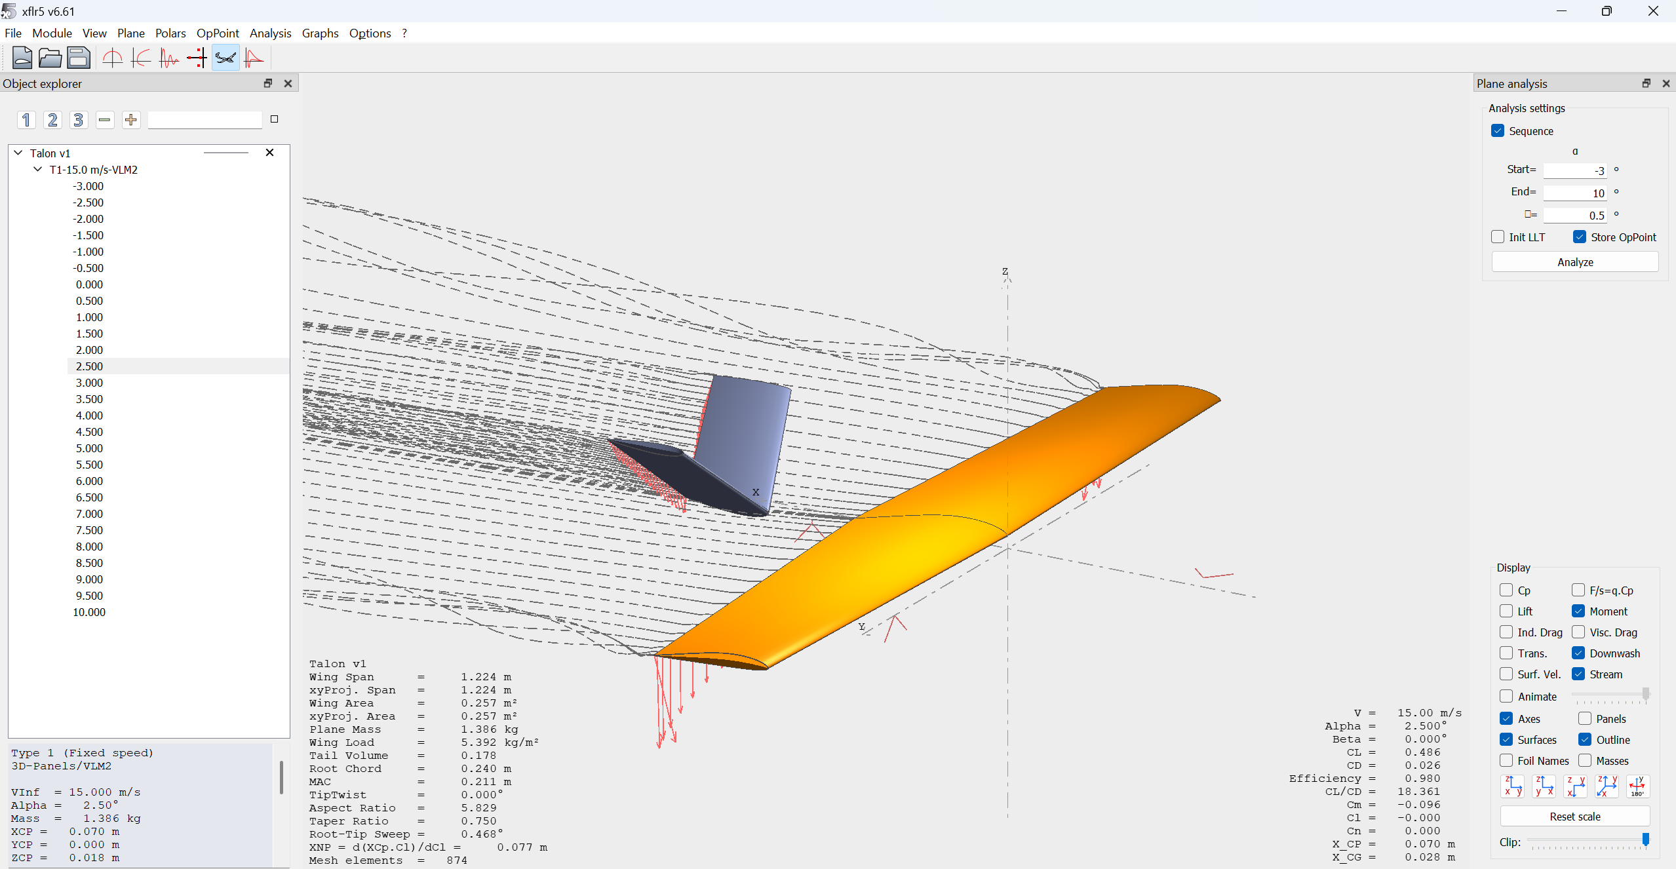
Task: Turn off the Downwash checkbox
Action: click(x=1578, y=653)
